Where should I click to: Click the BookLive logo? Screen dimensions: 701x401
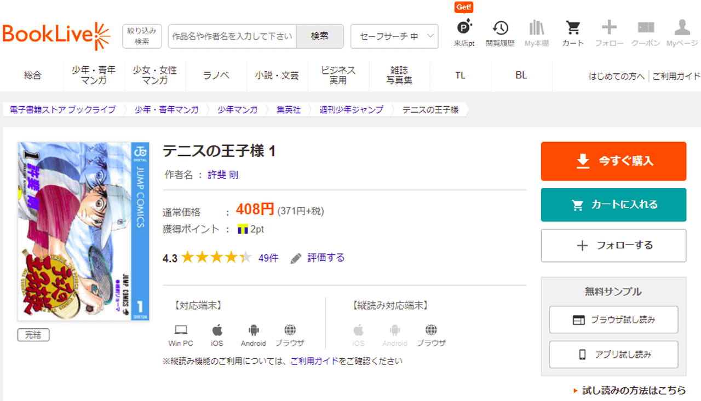pyautogui.click(x=56, y=36)
